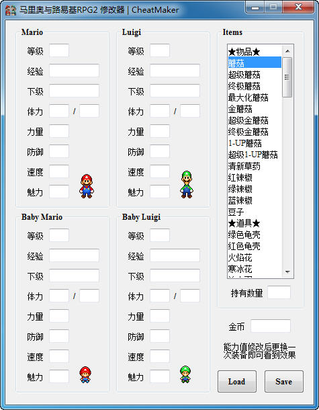Image resolution: width=319 pixels, height=410 pixels.
Task: Click the items list scroll up arrow
Action: click(287, 51)
